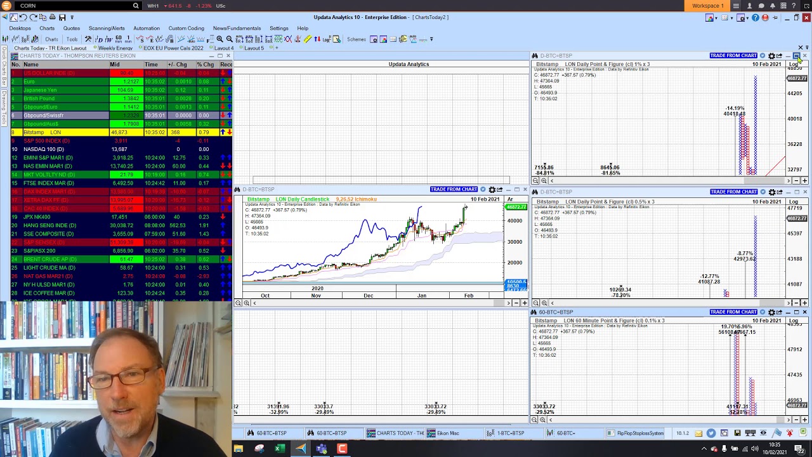Viewport: 812px width, 457px height.
Task: Click the Twitter icon in the status bar
Action: 711,433
